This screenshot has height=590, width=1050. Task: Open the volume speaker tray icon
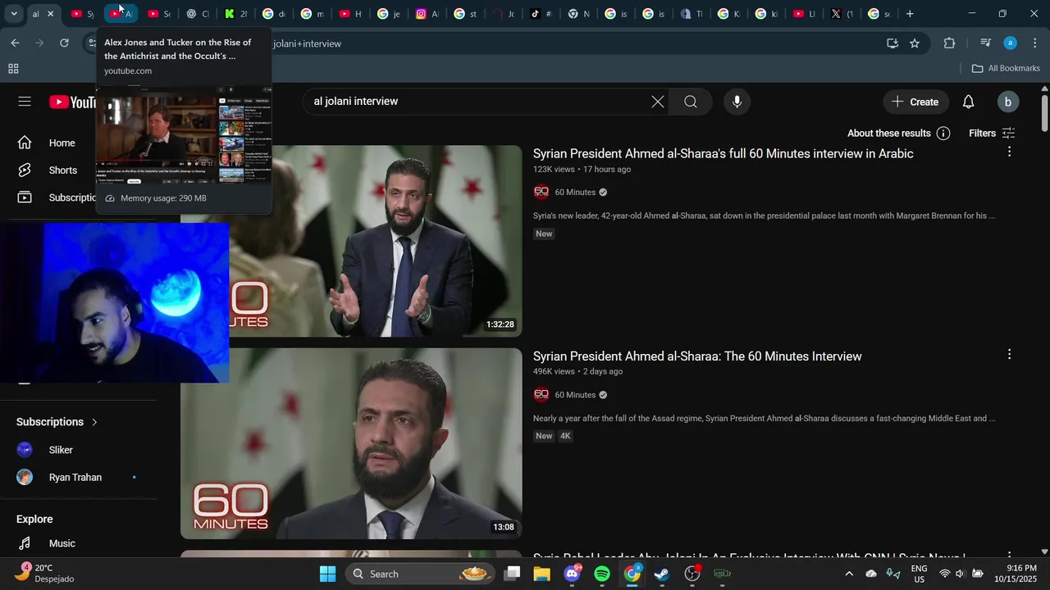pyautogui.click(x=960, y=574)
